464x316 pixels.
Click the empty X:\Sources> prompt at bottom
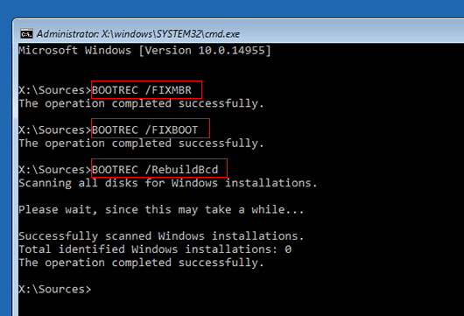pyautogui.click(x=55, y=289)
